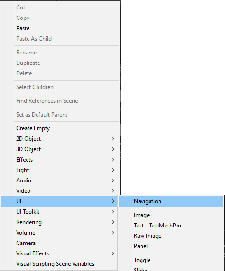Open the Visual Effects submenu
Screen dimensions: 225x271
[60, 253]
